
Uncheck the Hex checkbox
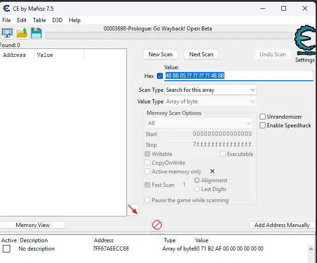pos(160,76)
